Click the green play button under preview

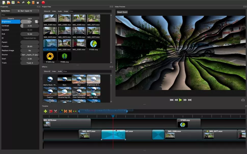[x=181, y=100]
